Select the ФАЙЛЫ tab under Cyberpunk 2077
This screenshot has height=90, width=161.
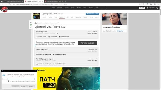62,17
